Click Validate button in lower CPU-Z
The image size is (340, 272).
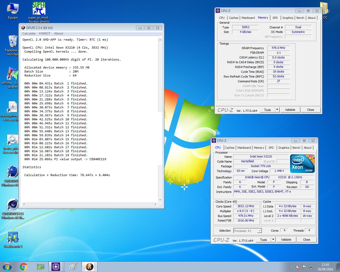tap(286, 240)
